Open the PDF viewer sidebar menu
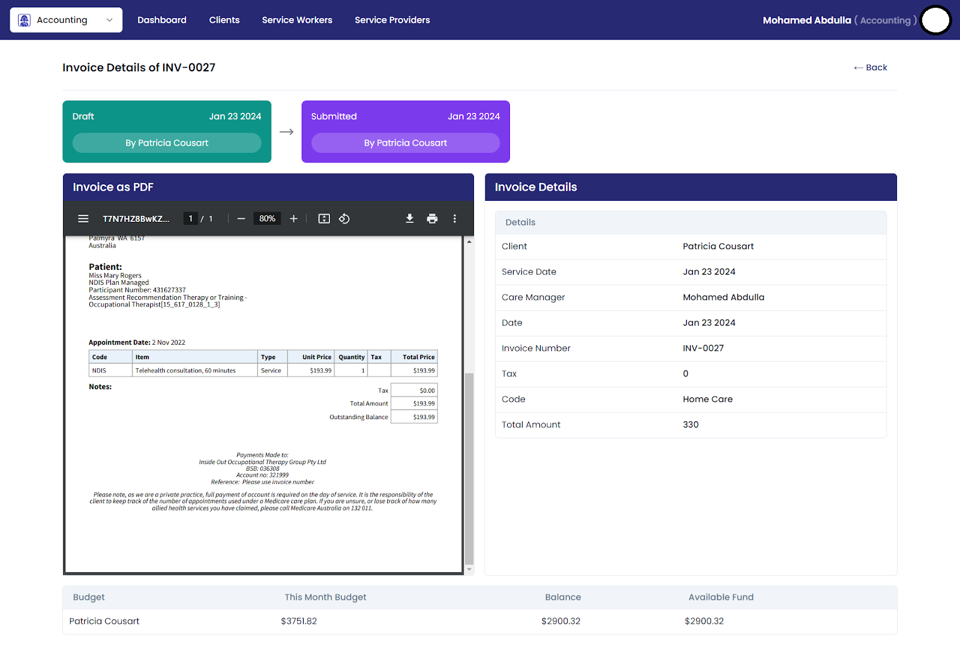 pos(83,219)
